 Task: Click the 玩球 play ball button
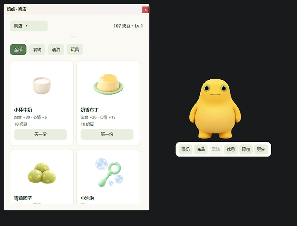click(216, 150)
